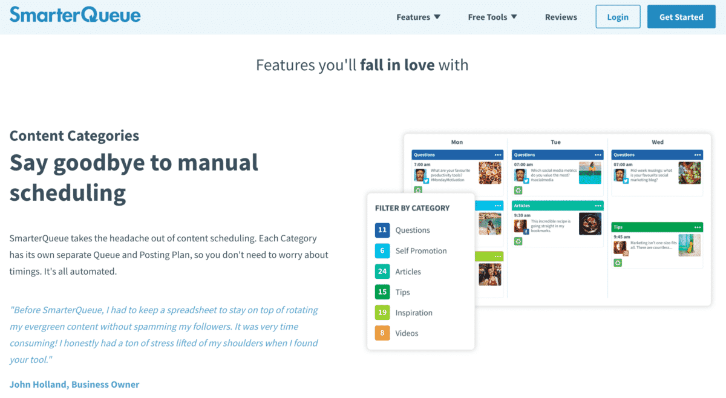
Task: Expand the Free Tools dropdown menu
Action: pyautogui.click(x=492, y=17)
